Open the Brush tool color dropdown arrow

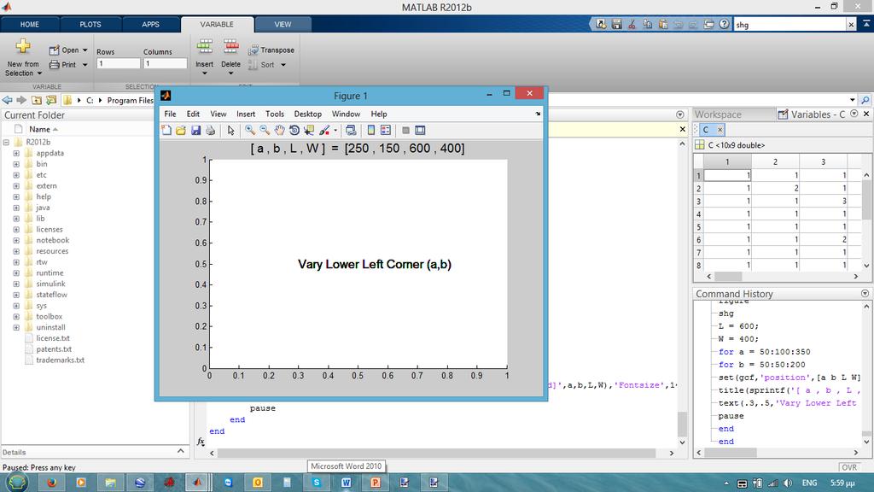tap(335, 131)
